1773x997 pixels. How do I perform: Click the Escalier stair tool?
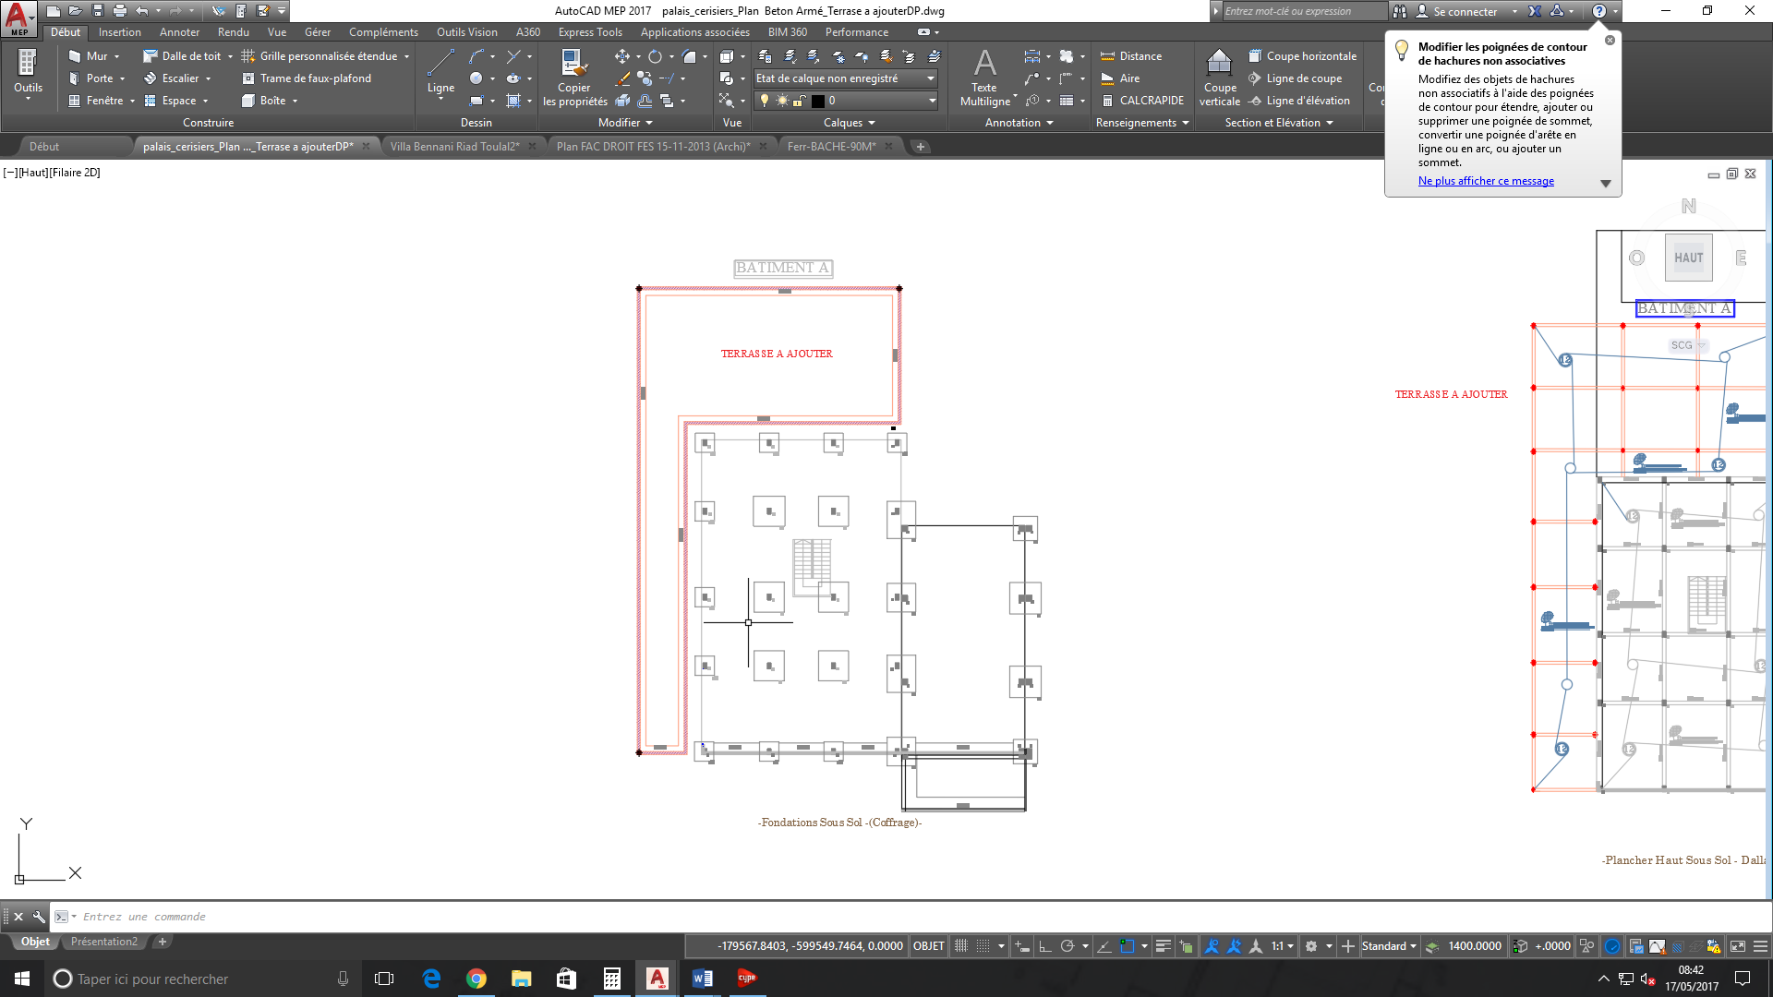172,78
